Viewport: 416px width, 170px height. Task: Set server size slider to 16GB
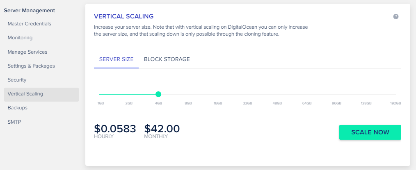(x=218, y=94)
